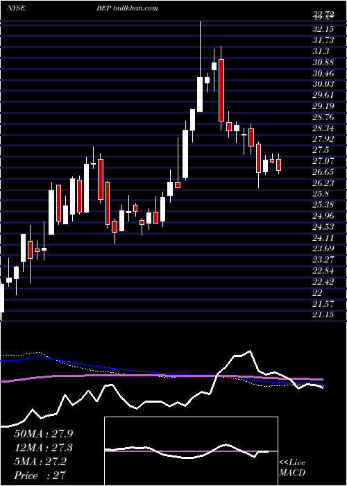Click the 28.76 price axis label
347x486 pixels.
323,117
